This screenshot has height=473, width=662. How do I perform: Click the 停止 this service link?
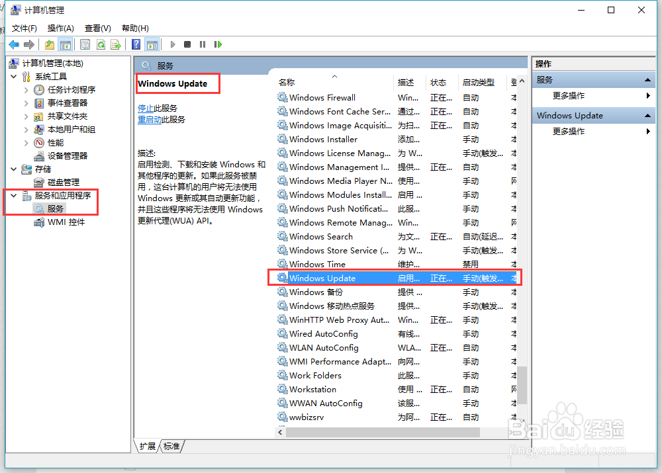(145, 108)
